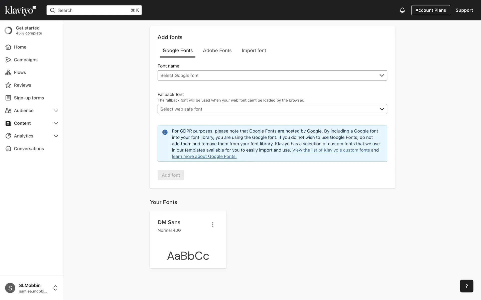Open the web safe fallback font dropdown
Image resolution: width=481 pixels, height=300 pixels.
[x=272, y=109]
